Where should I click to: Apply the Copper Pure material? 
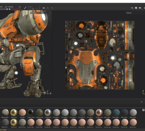[x=99, y=112]
